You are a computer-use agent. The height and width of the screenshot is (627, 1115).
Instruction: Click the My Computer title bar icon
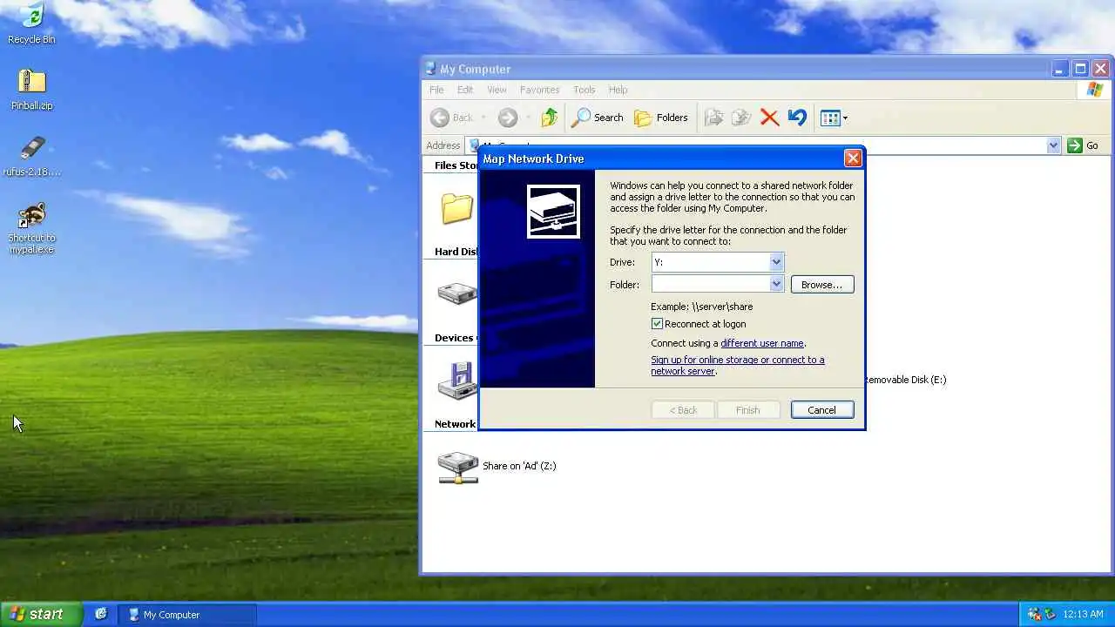[x=430, y=69]
